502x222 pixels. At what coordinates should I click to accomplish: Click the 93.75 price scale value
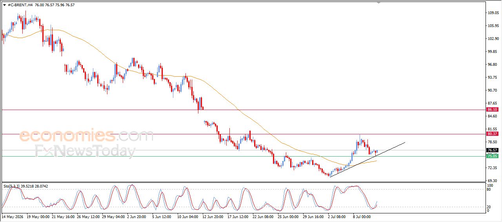point(493,78)
